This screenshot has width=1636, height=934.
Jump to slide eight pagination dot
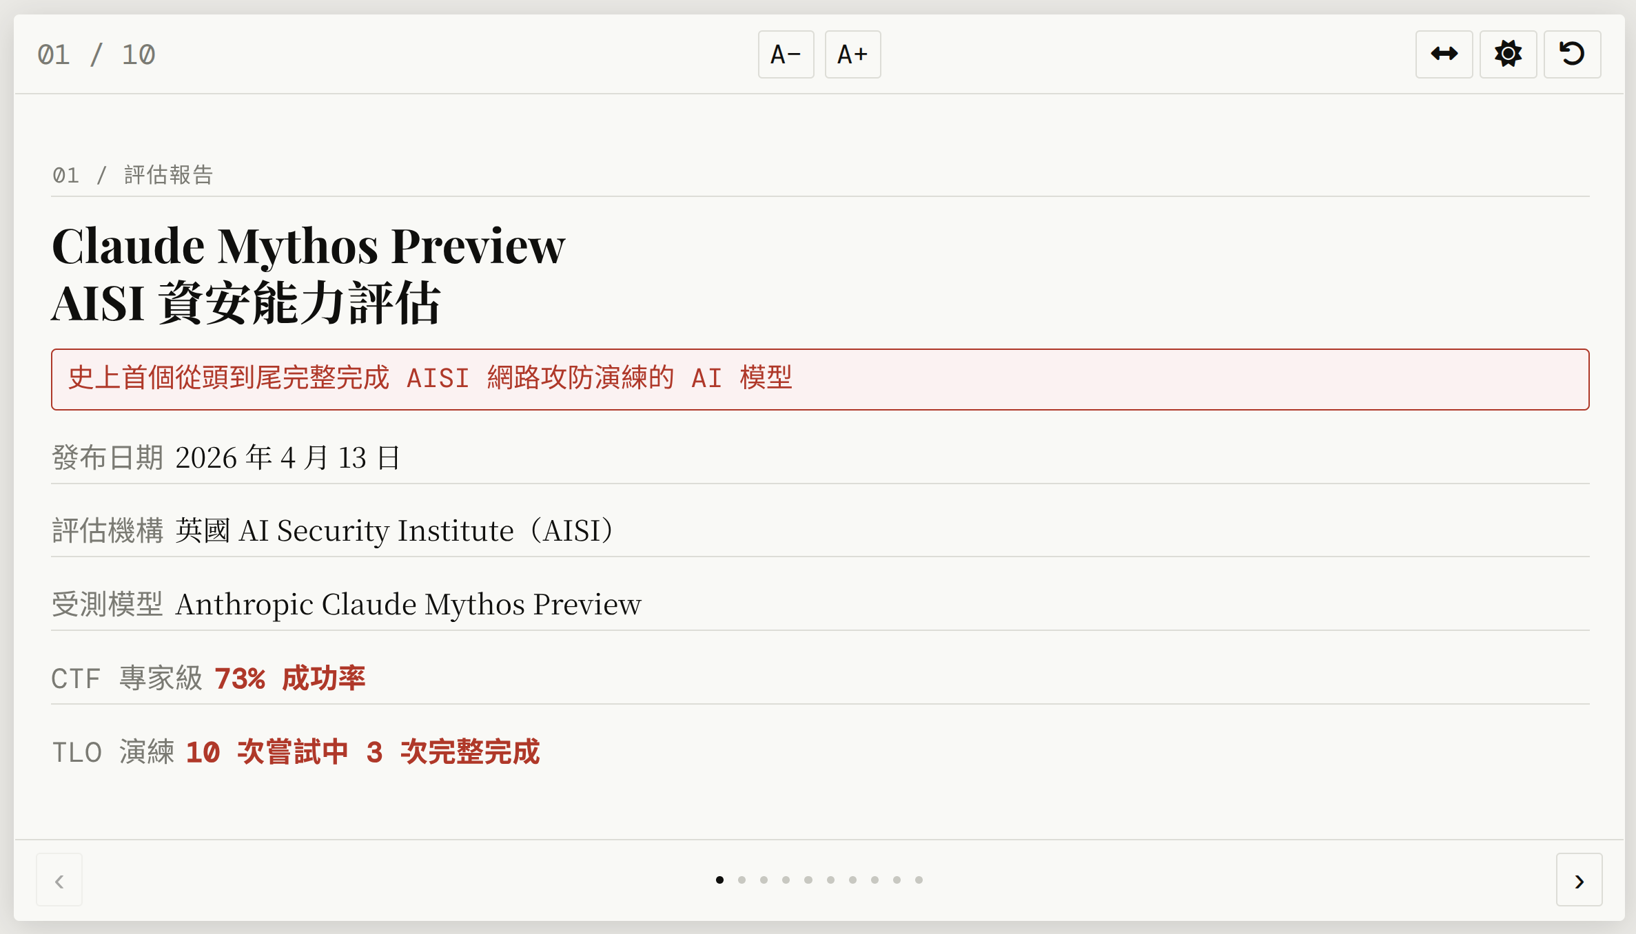875,880
